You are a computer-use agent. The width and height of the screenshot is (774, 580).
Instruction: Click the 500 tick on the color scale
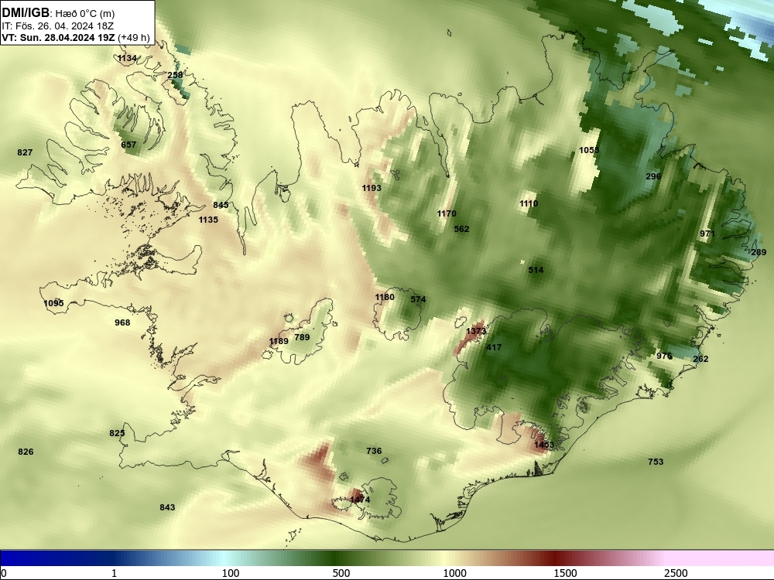tap(341, 573)
